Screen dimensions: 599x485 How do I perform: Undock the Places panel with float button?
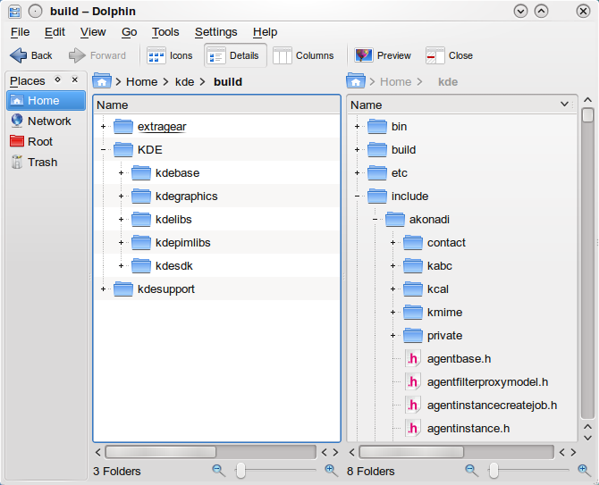pyautogui.click(x=58, y=79)
